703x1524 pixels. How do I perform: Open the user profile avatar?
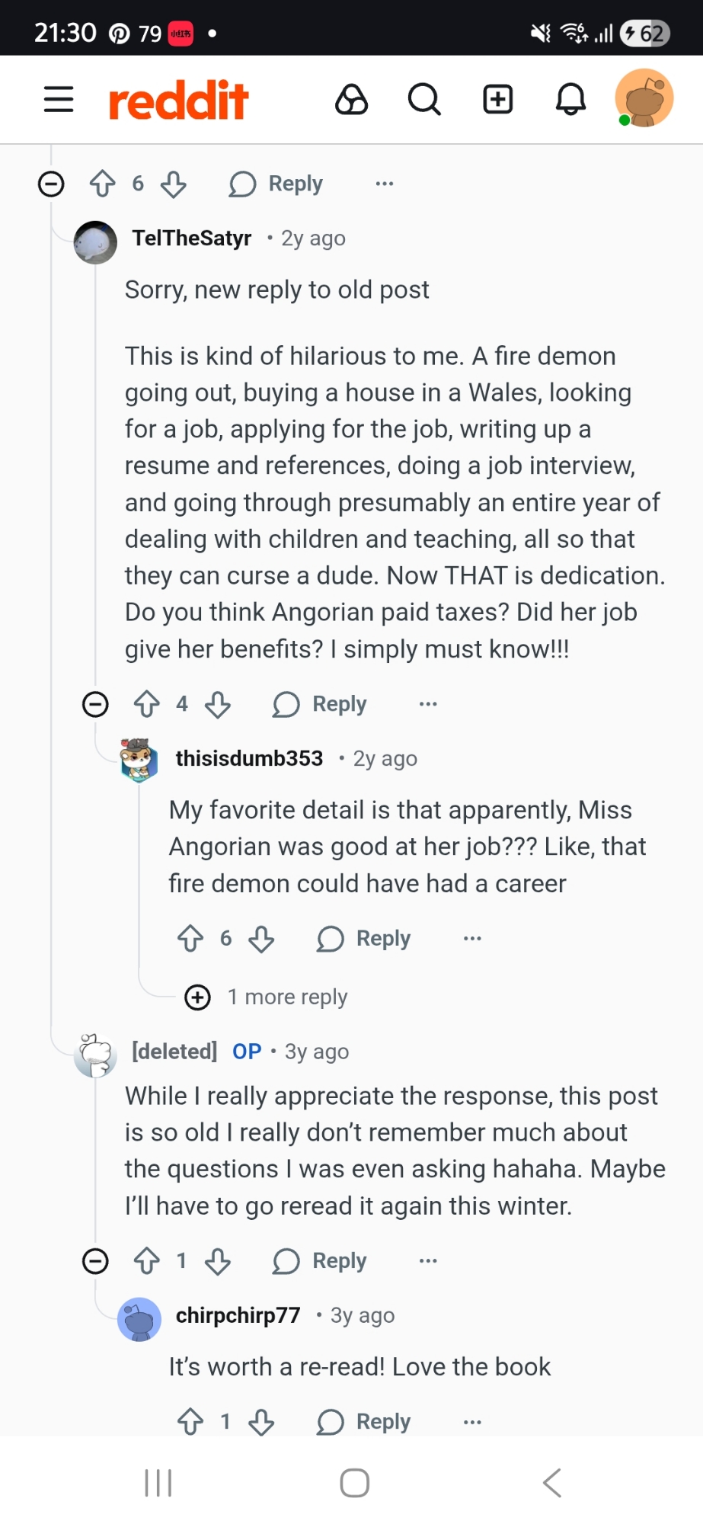pyautogui.click(x=644, y=98)
